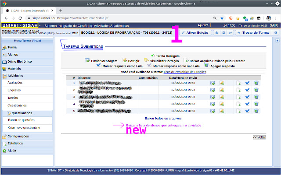281x175 pixels.
Task: Open Corrigir icon for row 2
Action: pyautogui.click(x=222, y=90)
